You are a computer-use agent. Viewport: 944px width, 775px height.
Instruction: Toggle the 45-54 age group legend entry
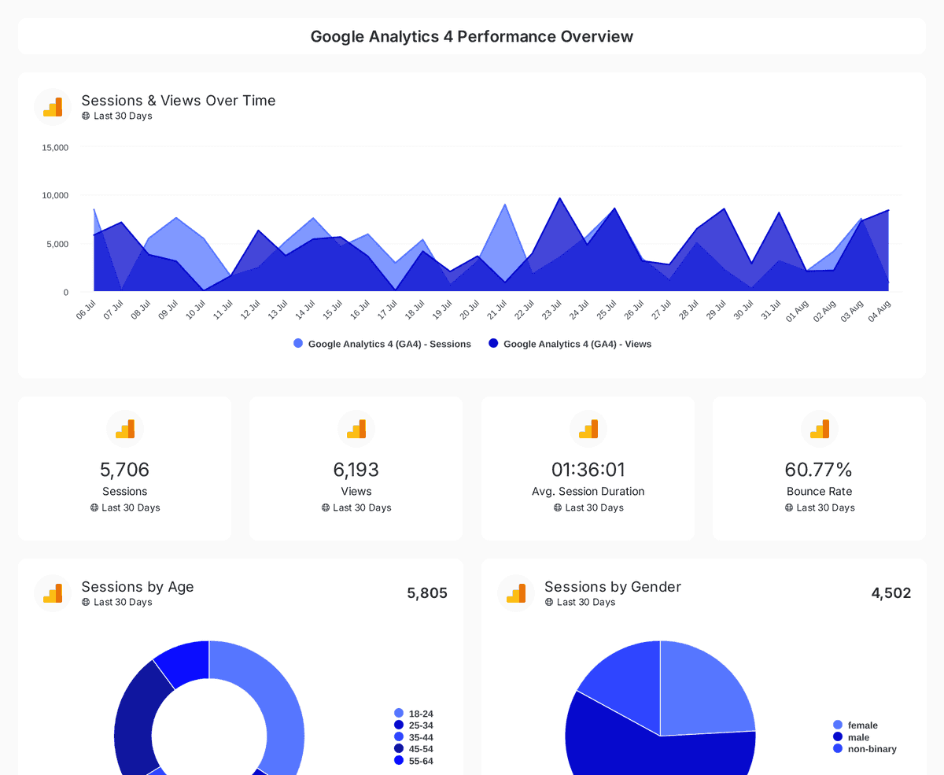point(414,749)
